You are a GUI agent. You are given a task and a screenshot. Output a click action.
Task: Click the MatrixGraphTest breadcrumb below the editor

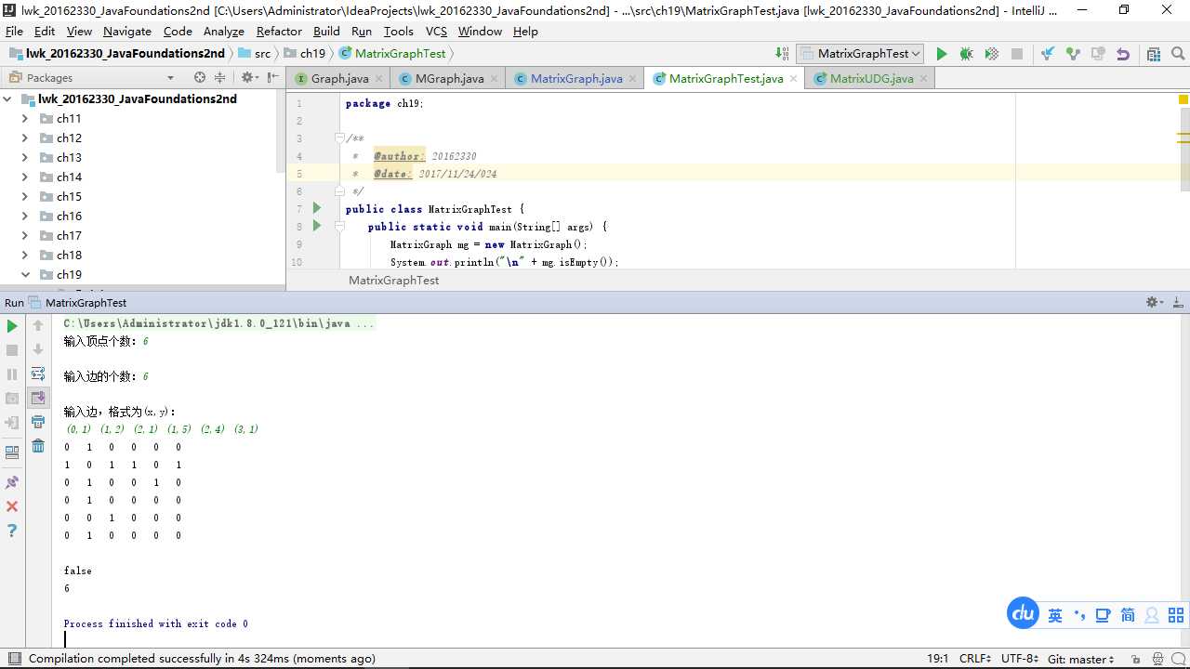[394, 281]
